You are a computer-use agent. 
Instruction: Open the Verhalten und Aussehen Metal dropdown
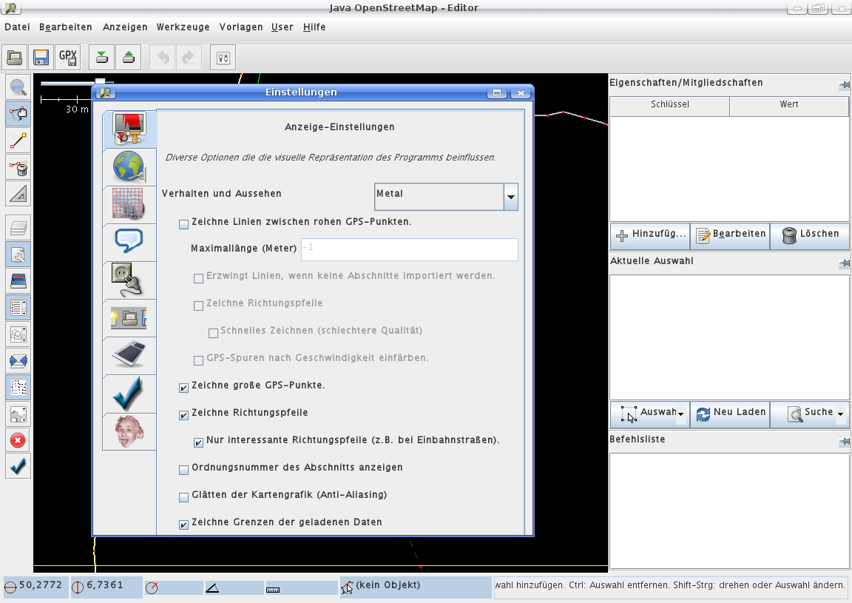[x=446, y=196]
